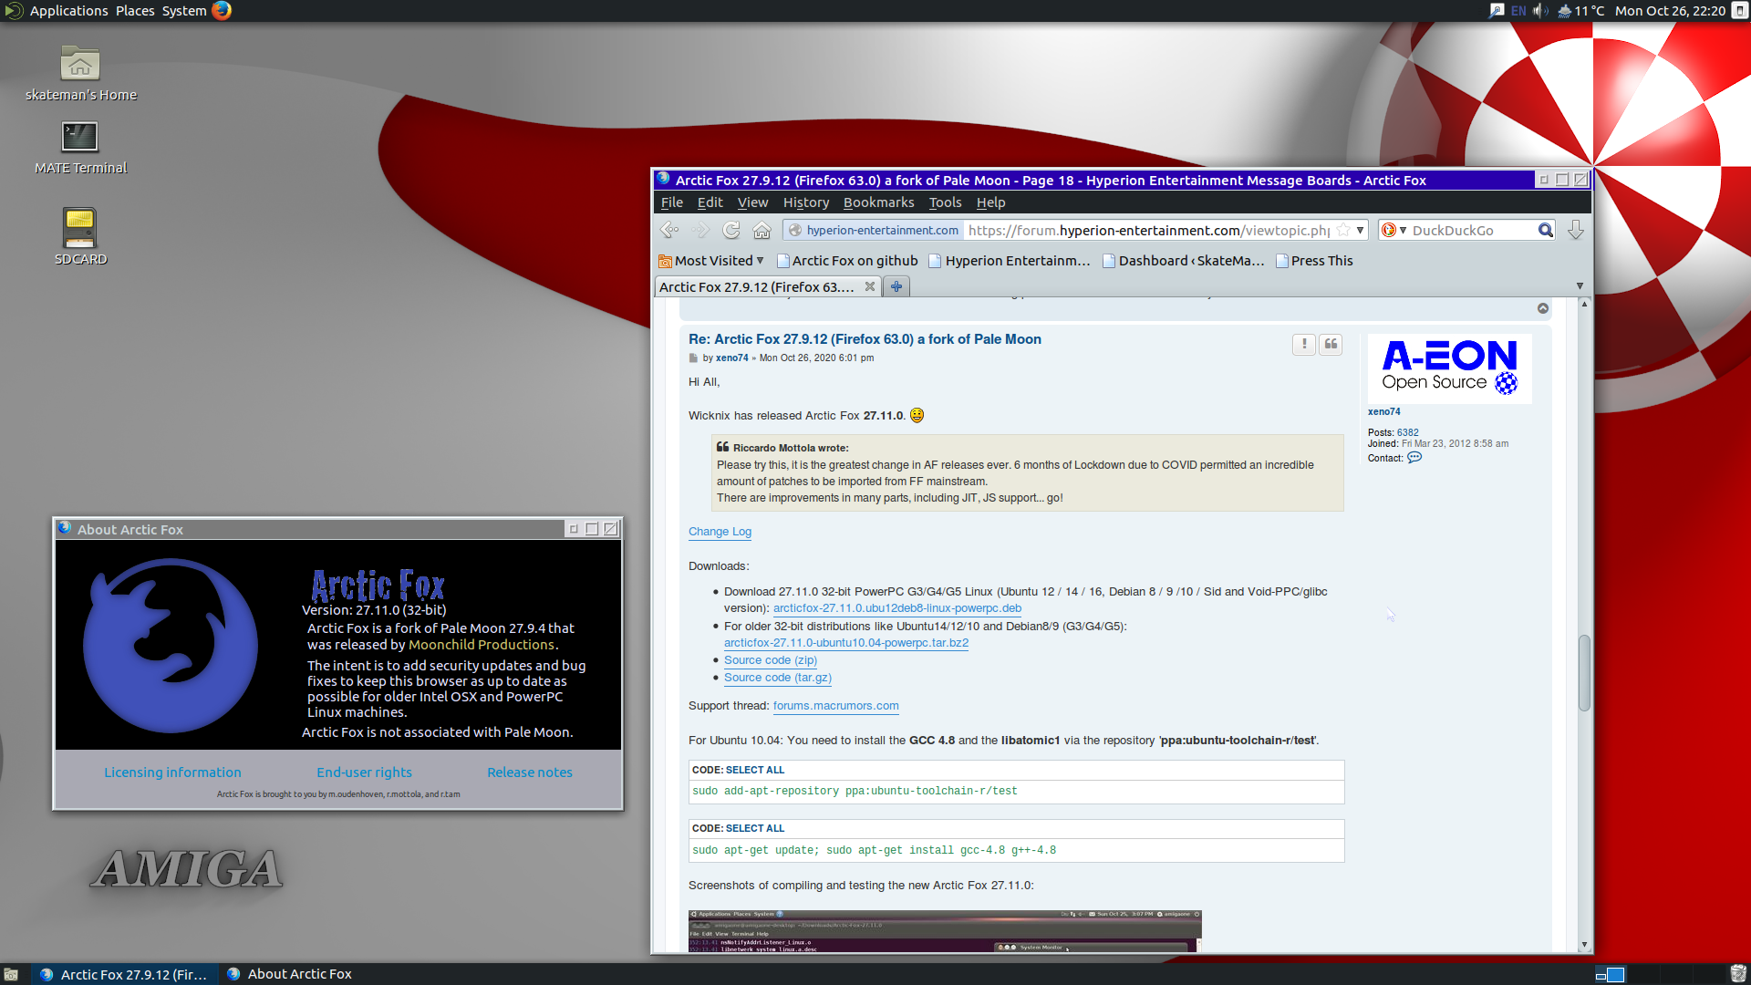This screenshot has height=985, width=1751.
Task: Open the post title link Re: Arctic Fox 27.9.12
Action: click(x=865, y=339)
